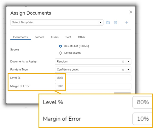Screen dimensions: 153x128
Task: Expand the Documents to Assign dropdown arrow
Action: (x=128, y=61)
